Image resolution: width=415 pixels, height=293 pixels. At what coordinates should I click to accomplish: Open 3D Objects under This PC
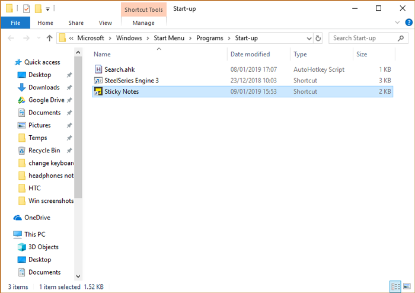[x=43, y=247]
